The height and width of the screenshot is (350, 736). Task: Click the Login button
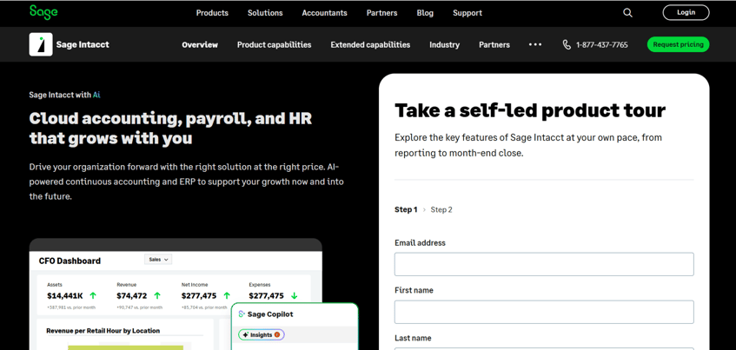pyautogui.click(x=686, y=13)
